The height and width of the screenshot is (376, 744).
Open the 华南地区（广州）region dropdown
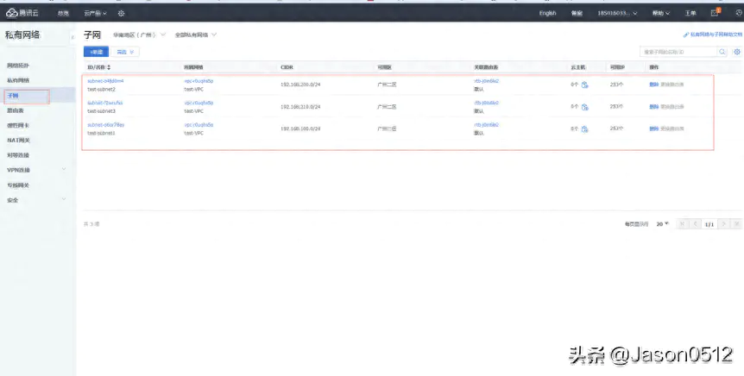(x=139, y=34)
